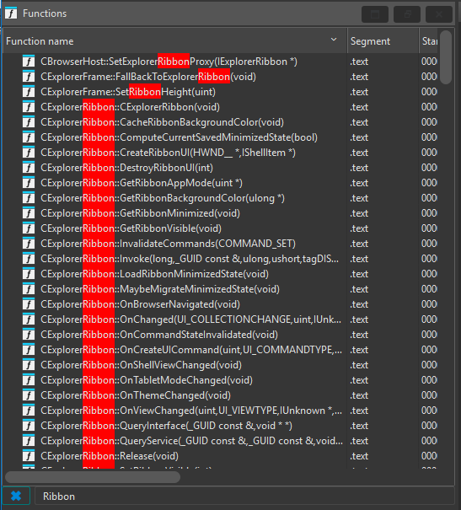Viewport: 461px width, 510px height.
Task: Click function icon beside GetRibbonMinimized row
Action: (29, 213)
